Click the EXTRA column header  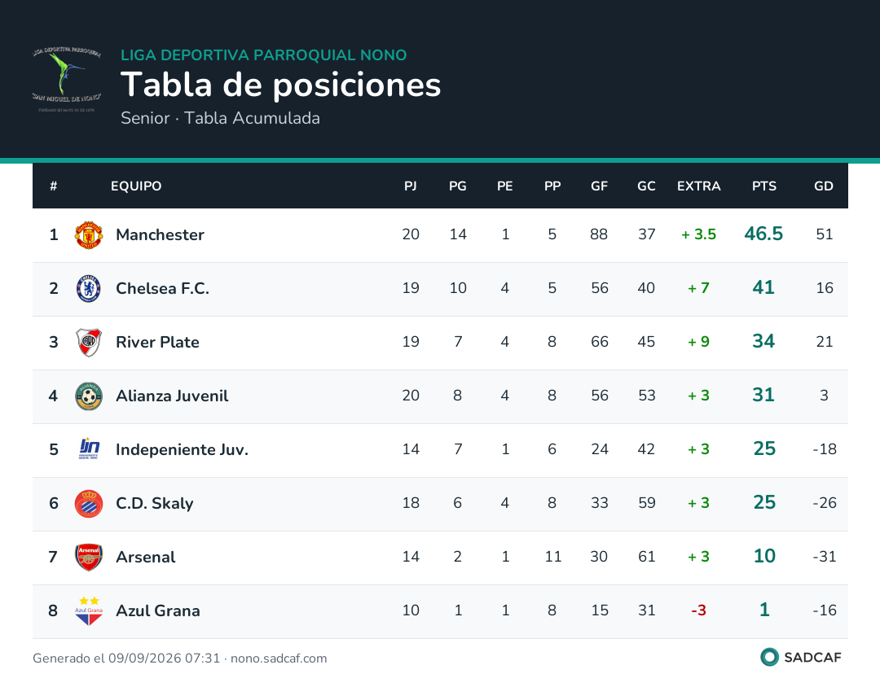(699, 186)
